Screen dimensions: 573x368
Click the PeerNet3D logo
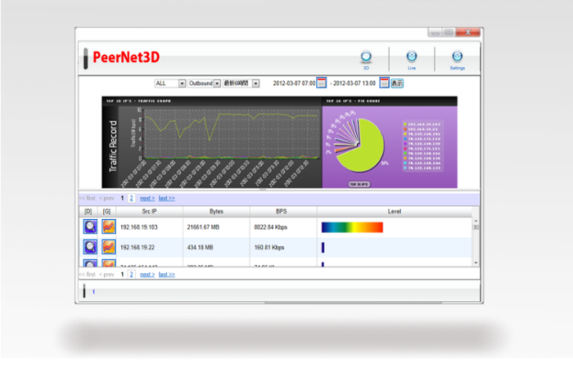(126, 57)
